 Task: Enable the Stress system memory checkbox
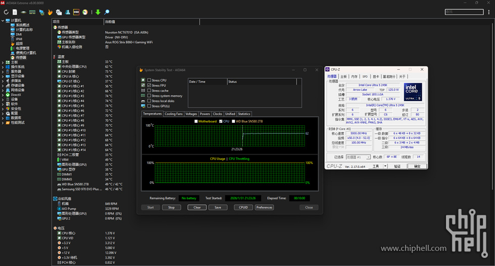click(x=149, y=95)
